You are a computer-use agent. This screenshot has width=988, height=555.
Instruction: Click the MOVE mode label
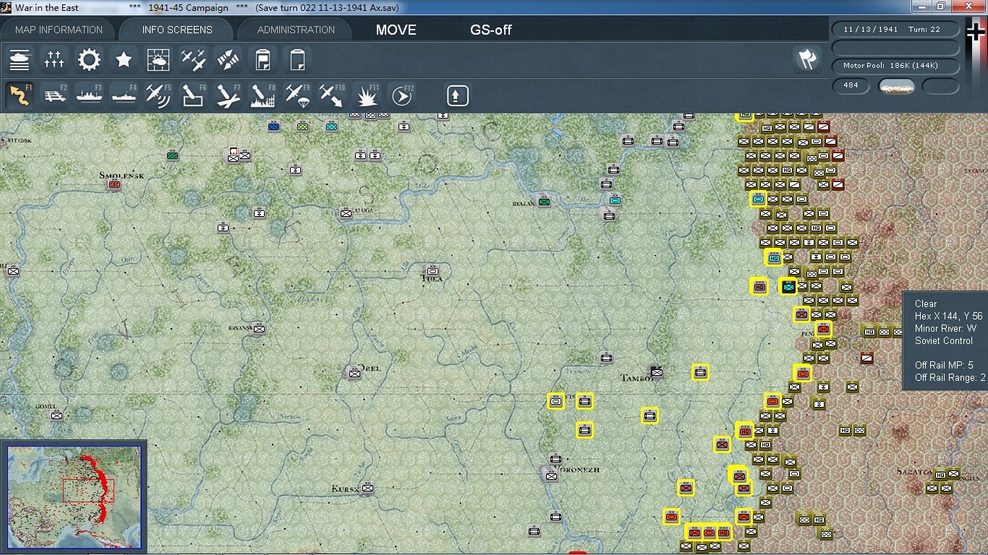[x=396, y=30]
